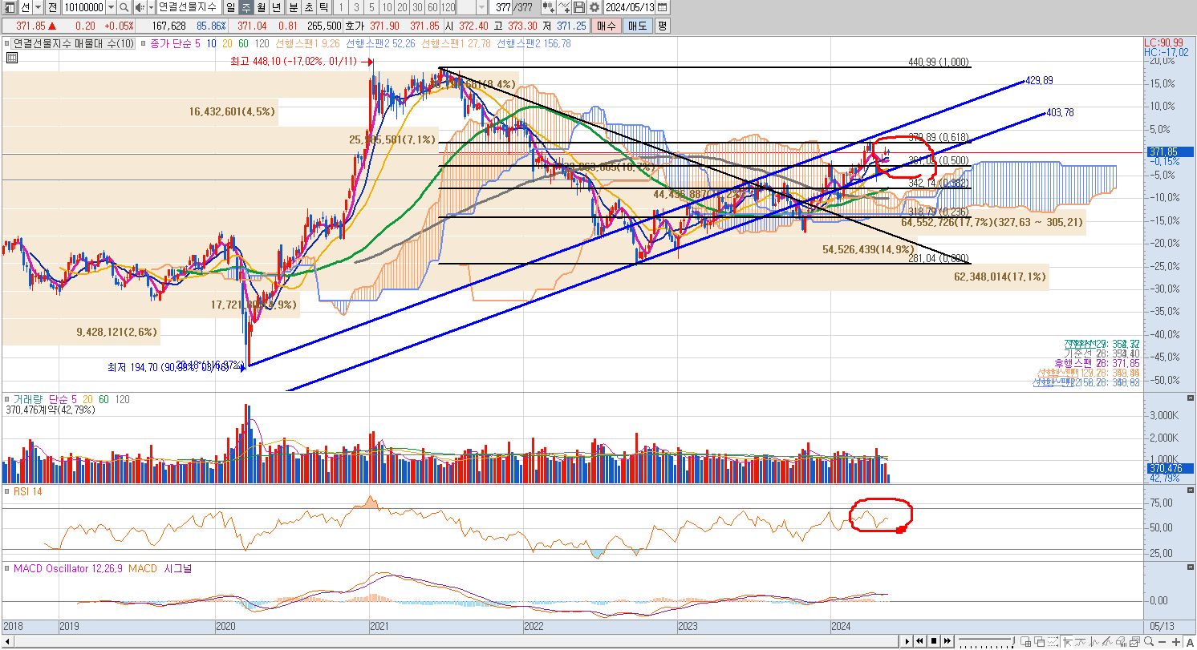Open the dropdown arrow after the 120 interval
This screenshot has width=1197, height=650.
pos(481,7)
